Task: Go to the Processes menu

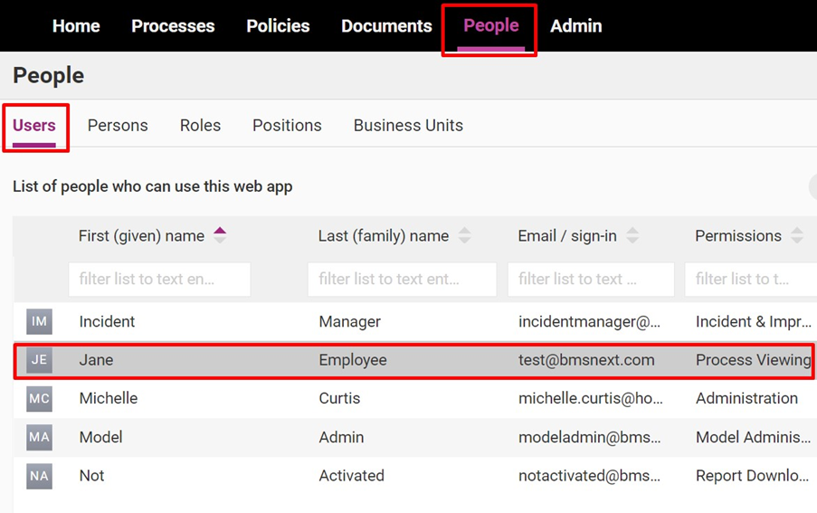Action: click(173, 26)
